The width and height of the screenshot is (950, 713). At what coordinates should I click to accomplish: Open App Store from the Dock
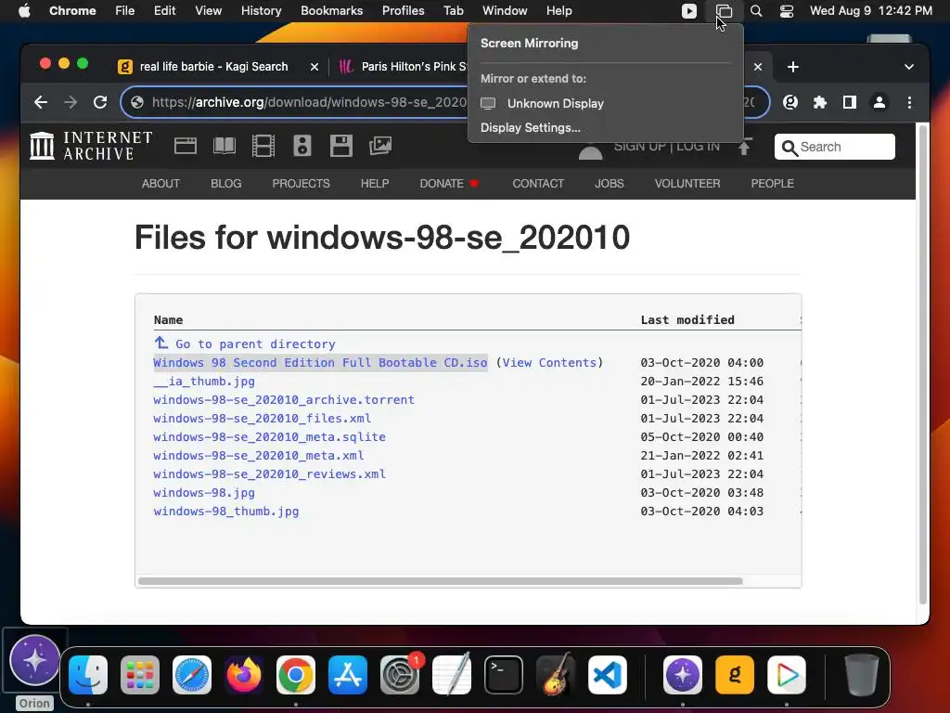click(348, 675)
